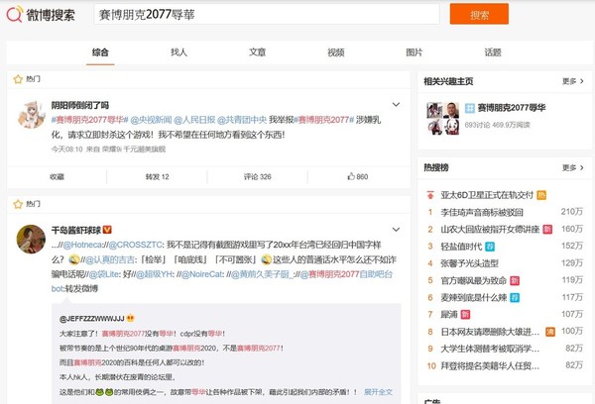Select the 图片 tab
The height and width of the screenshot is (404, 595).
415,52
